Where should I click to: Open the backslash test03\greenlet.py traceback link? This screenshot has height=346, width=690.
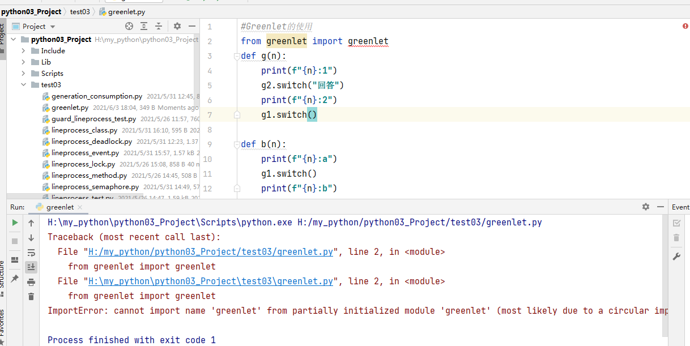click(x=211, y=281)
